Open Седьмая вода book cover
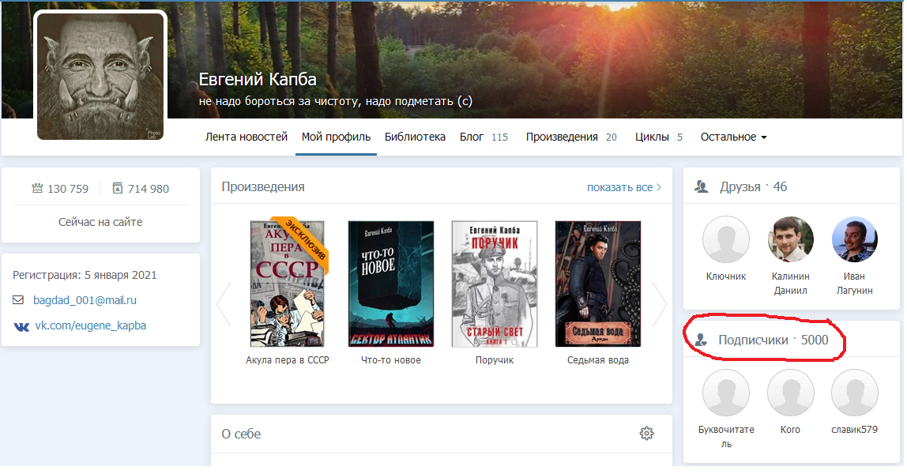Viewport: 907px width, 474px height. (597, 284)
